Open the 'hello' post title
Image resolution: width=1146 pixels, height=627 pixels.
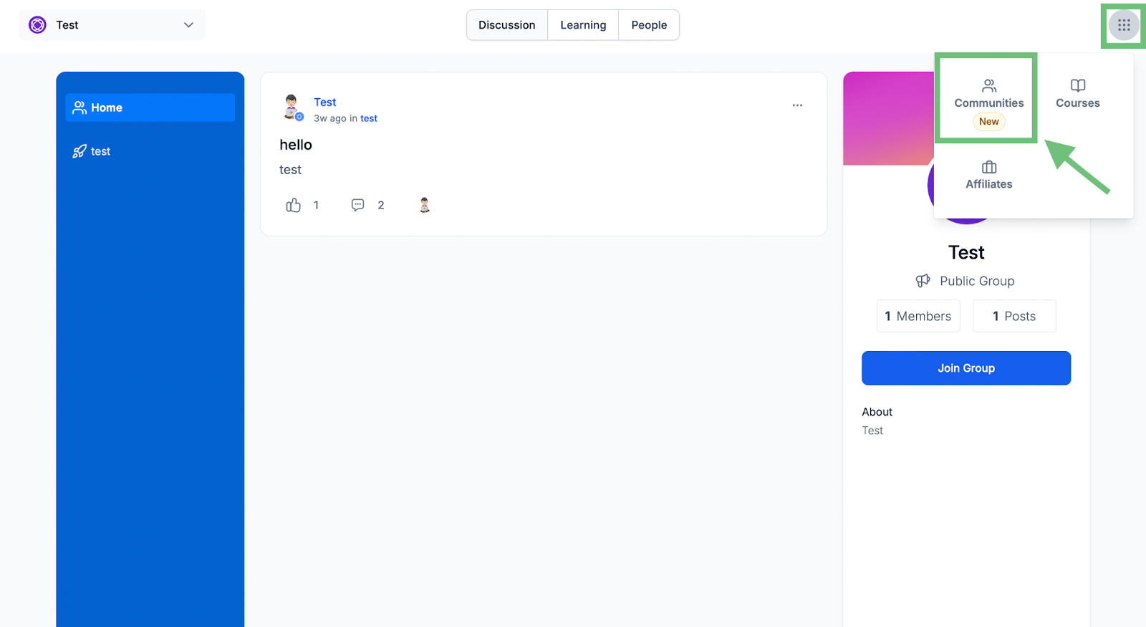[x=296, y=145]
